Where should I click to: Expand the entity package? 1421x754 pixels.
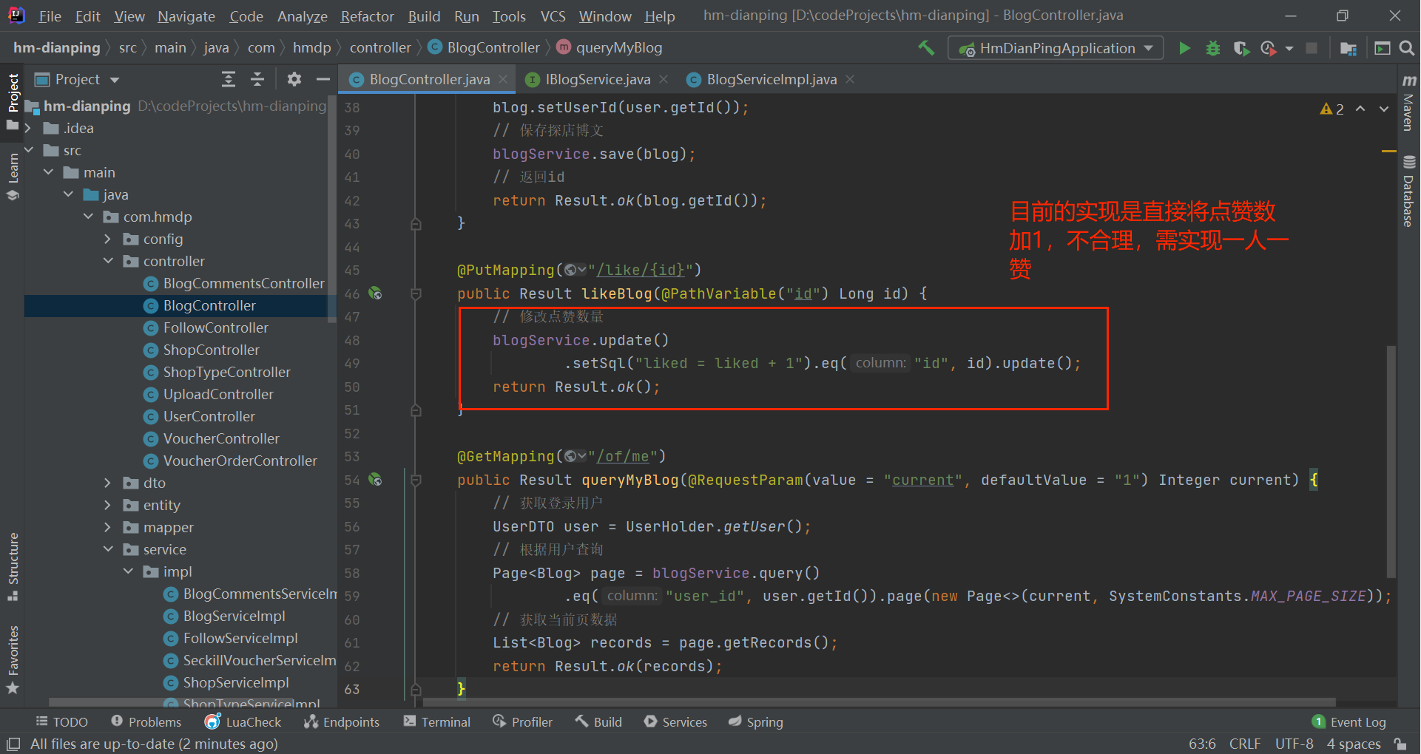pyautogui.click(x=108, y=505)
